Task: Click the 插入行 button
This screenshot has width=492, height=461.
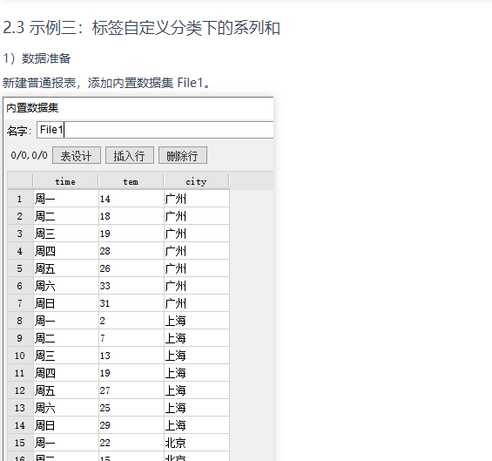Action: click(x=129, y=155)
